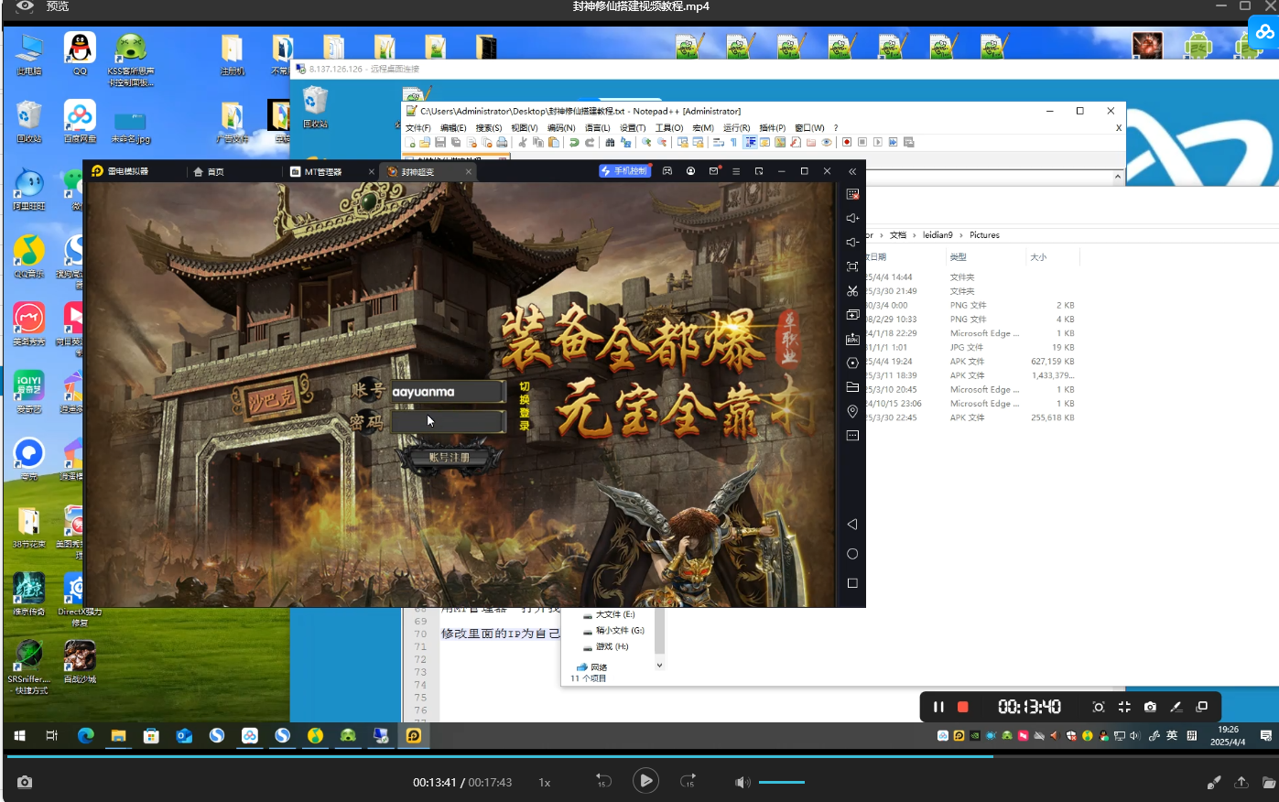Image resolution: width=1279 pixels, height=802 pixels.
Task: Take a snapshot with the player's camera icon
Action: pos(25,782)
